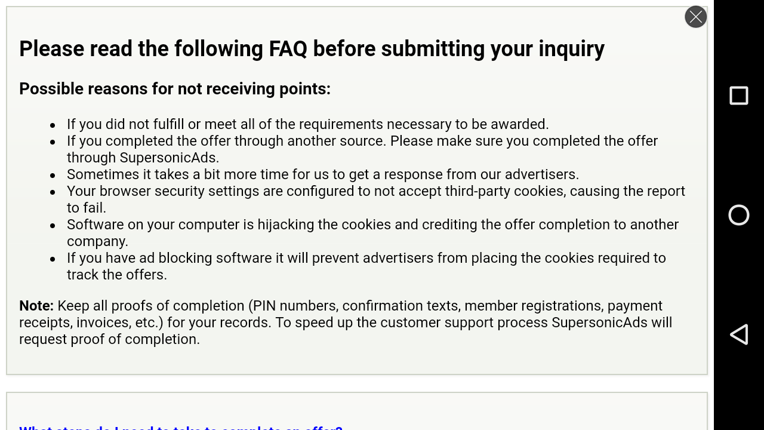Viewport: 764px width, 430px height.
Task: Tap 'to fail.' ending the cookies bullet
Action: coord(86,208)
